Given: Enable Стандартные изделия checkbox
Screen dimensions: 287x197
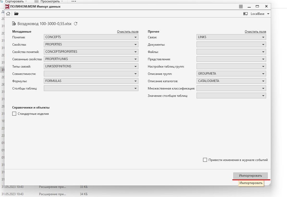Looking at the screenshot, I should (x=14, y=114).
